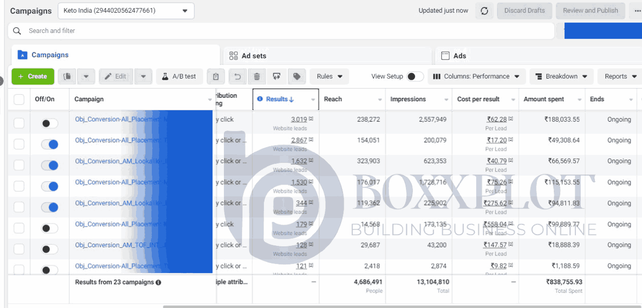
Task: Toggle the View Setup switch
Action: (x=414, y=77)
